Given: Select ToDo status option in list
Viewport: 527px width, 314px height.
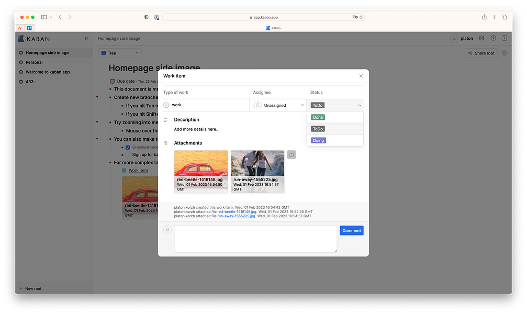Looking at the screenshot, I should [x=335, y=129].
